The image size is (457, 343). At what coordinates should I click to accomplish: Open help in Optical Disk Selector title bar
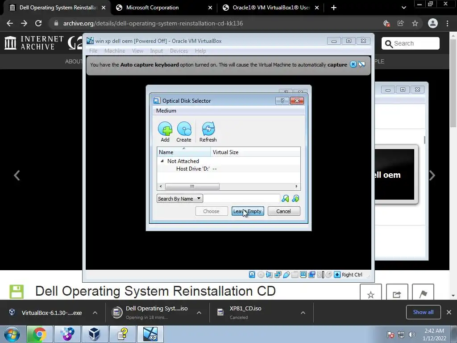click(x=282, y=100)
